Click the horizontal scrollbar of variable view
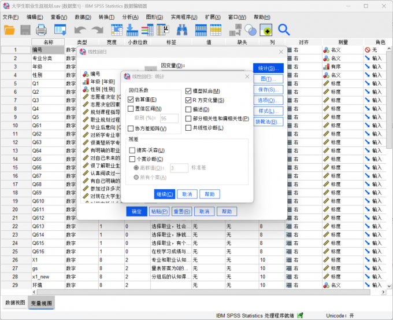The image size is (393, 320). click(x=203, y=292)
